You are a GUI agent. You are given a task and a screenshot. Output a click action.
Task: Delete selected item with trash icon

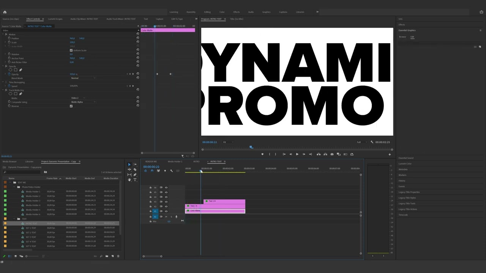coord(118,256)
